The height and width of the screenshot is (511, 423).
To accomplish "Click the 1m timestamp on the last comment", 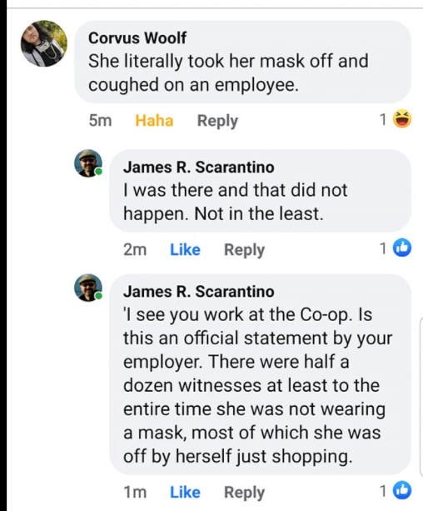I will tap(135, 492).
